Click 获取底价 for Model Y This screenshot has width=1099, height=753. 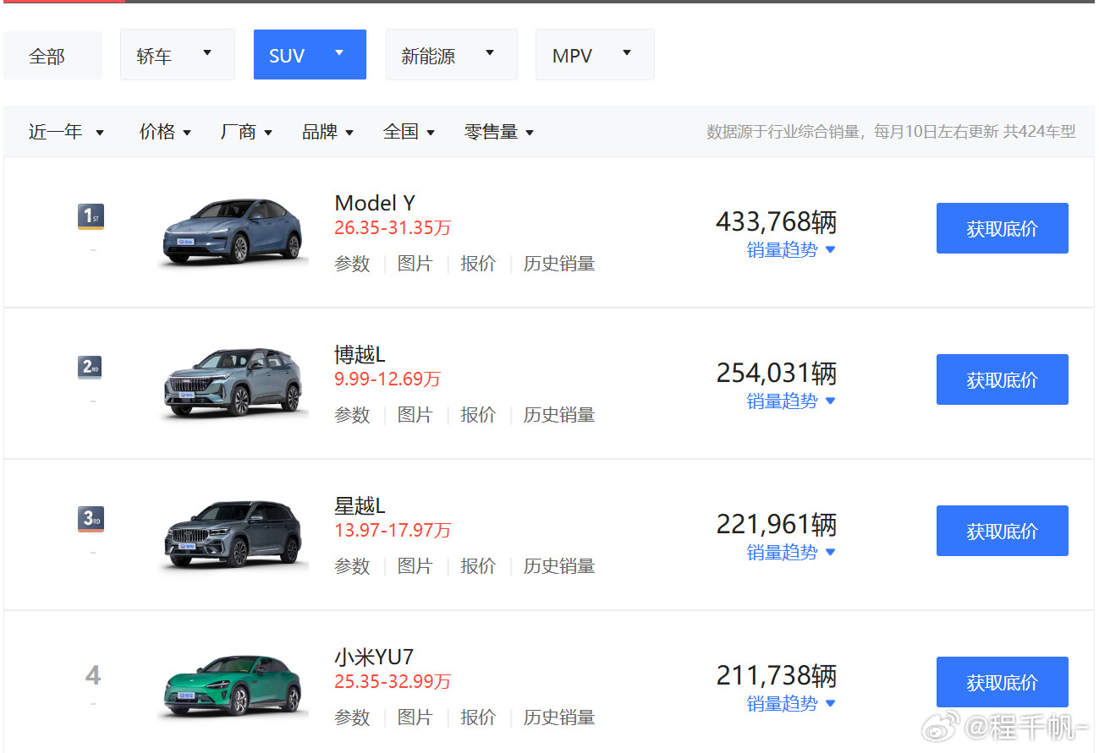1002,228
